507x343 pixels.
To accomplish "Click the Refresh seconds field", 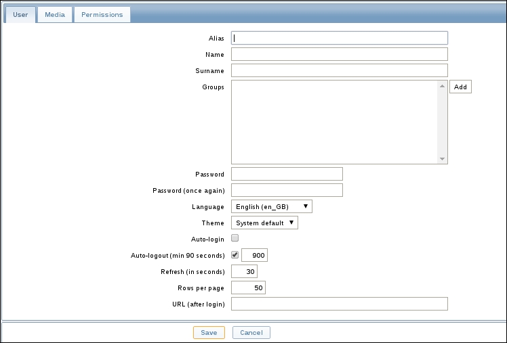I will [244, 271].
